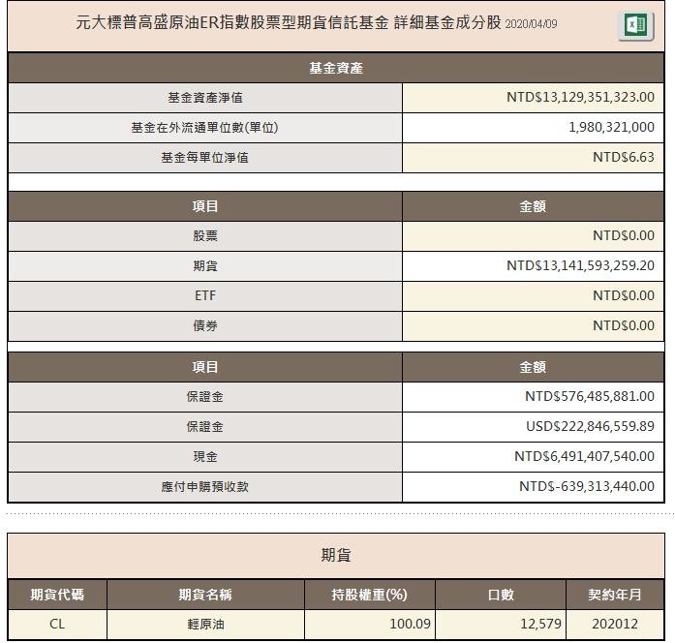Click the 口數 column header
Viewport: 675px width, 643px height.
[501, 595]
